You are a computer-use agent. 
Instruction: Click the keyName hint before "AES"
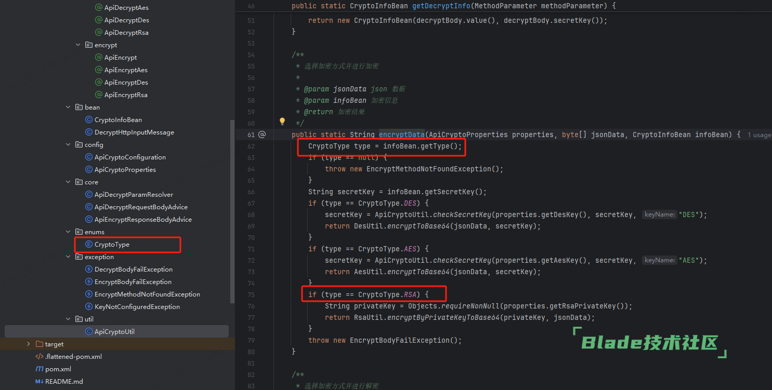(x=659, y=260)
